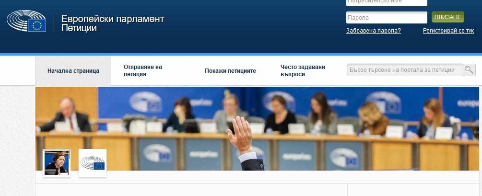Click the European Parliament logo in header
The image size is (482, 196).
coord(26,21)
